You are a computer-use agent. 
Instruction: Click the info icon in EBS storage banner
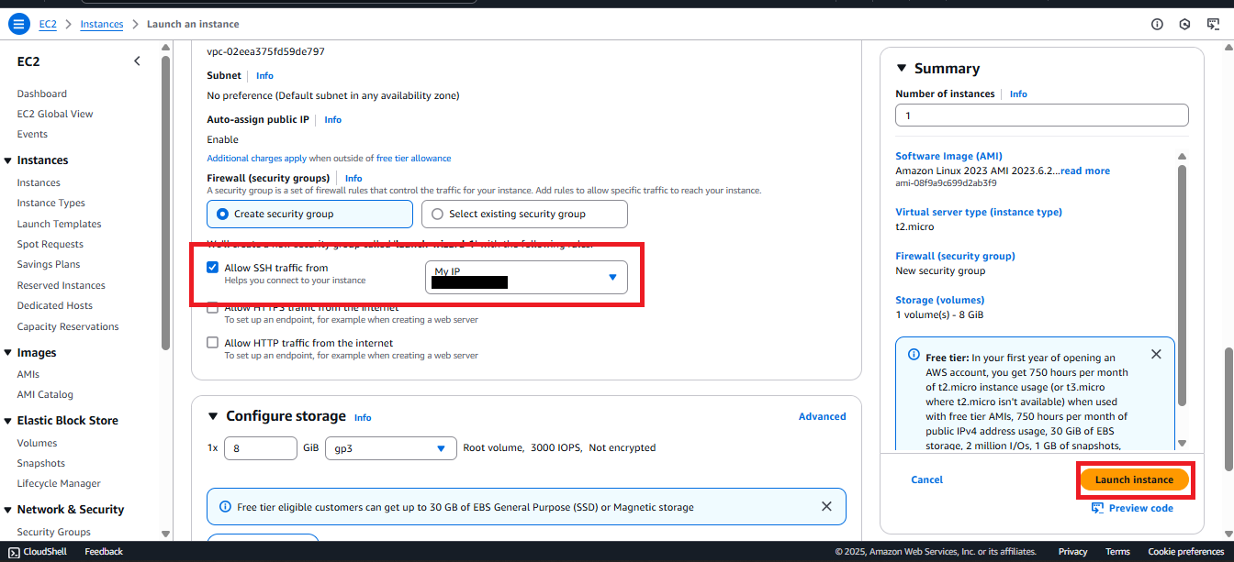pos(225,506)
